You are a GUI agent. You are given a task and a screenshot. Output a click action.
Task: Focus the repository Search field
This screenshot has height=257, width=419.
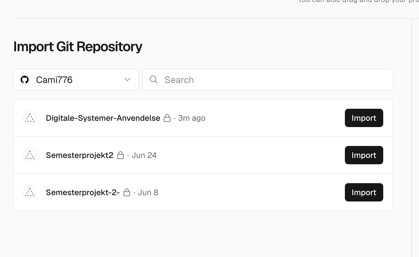tap(268, 80)
